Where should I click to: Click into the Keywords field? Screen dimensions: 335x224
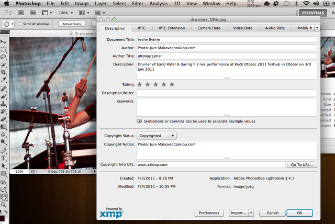pos(227,107)
